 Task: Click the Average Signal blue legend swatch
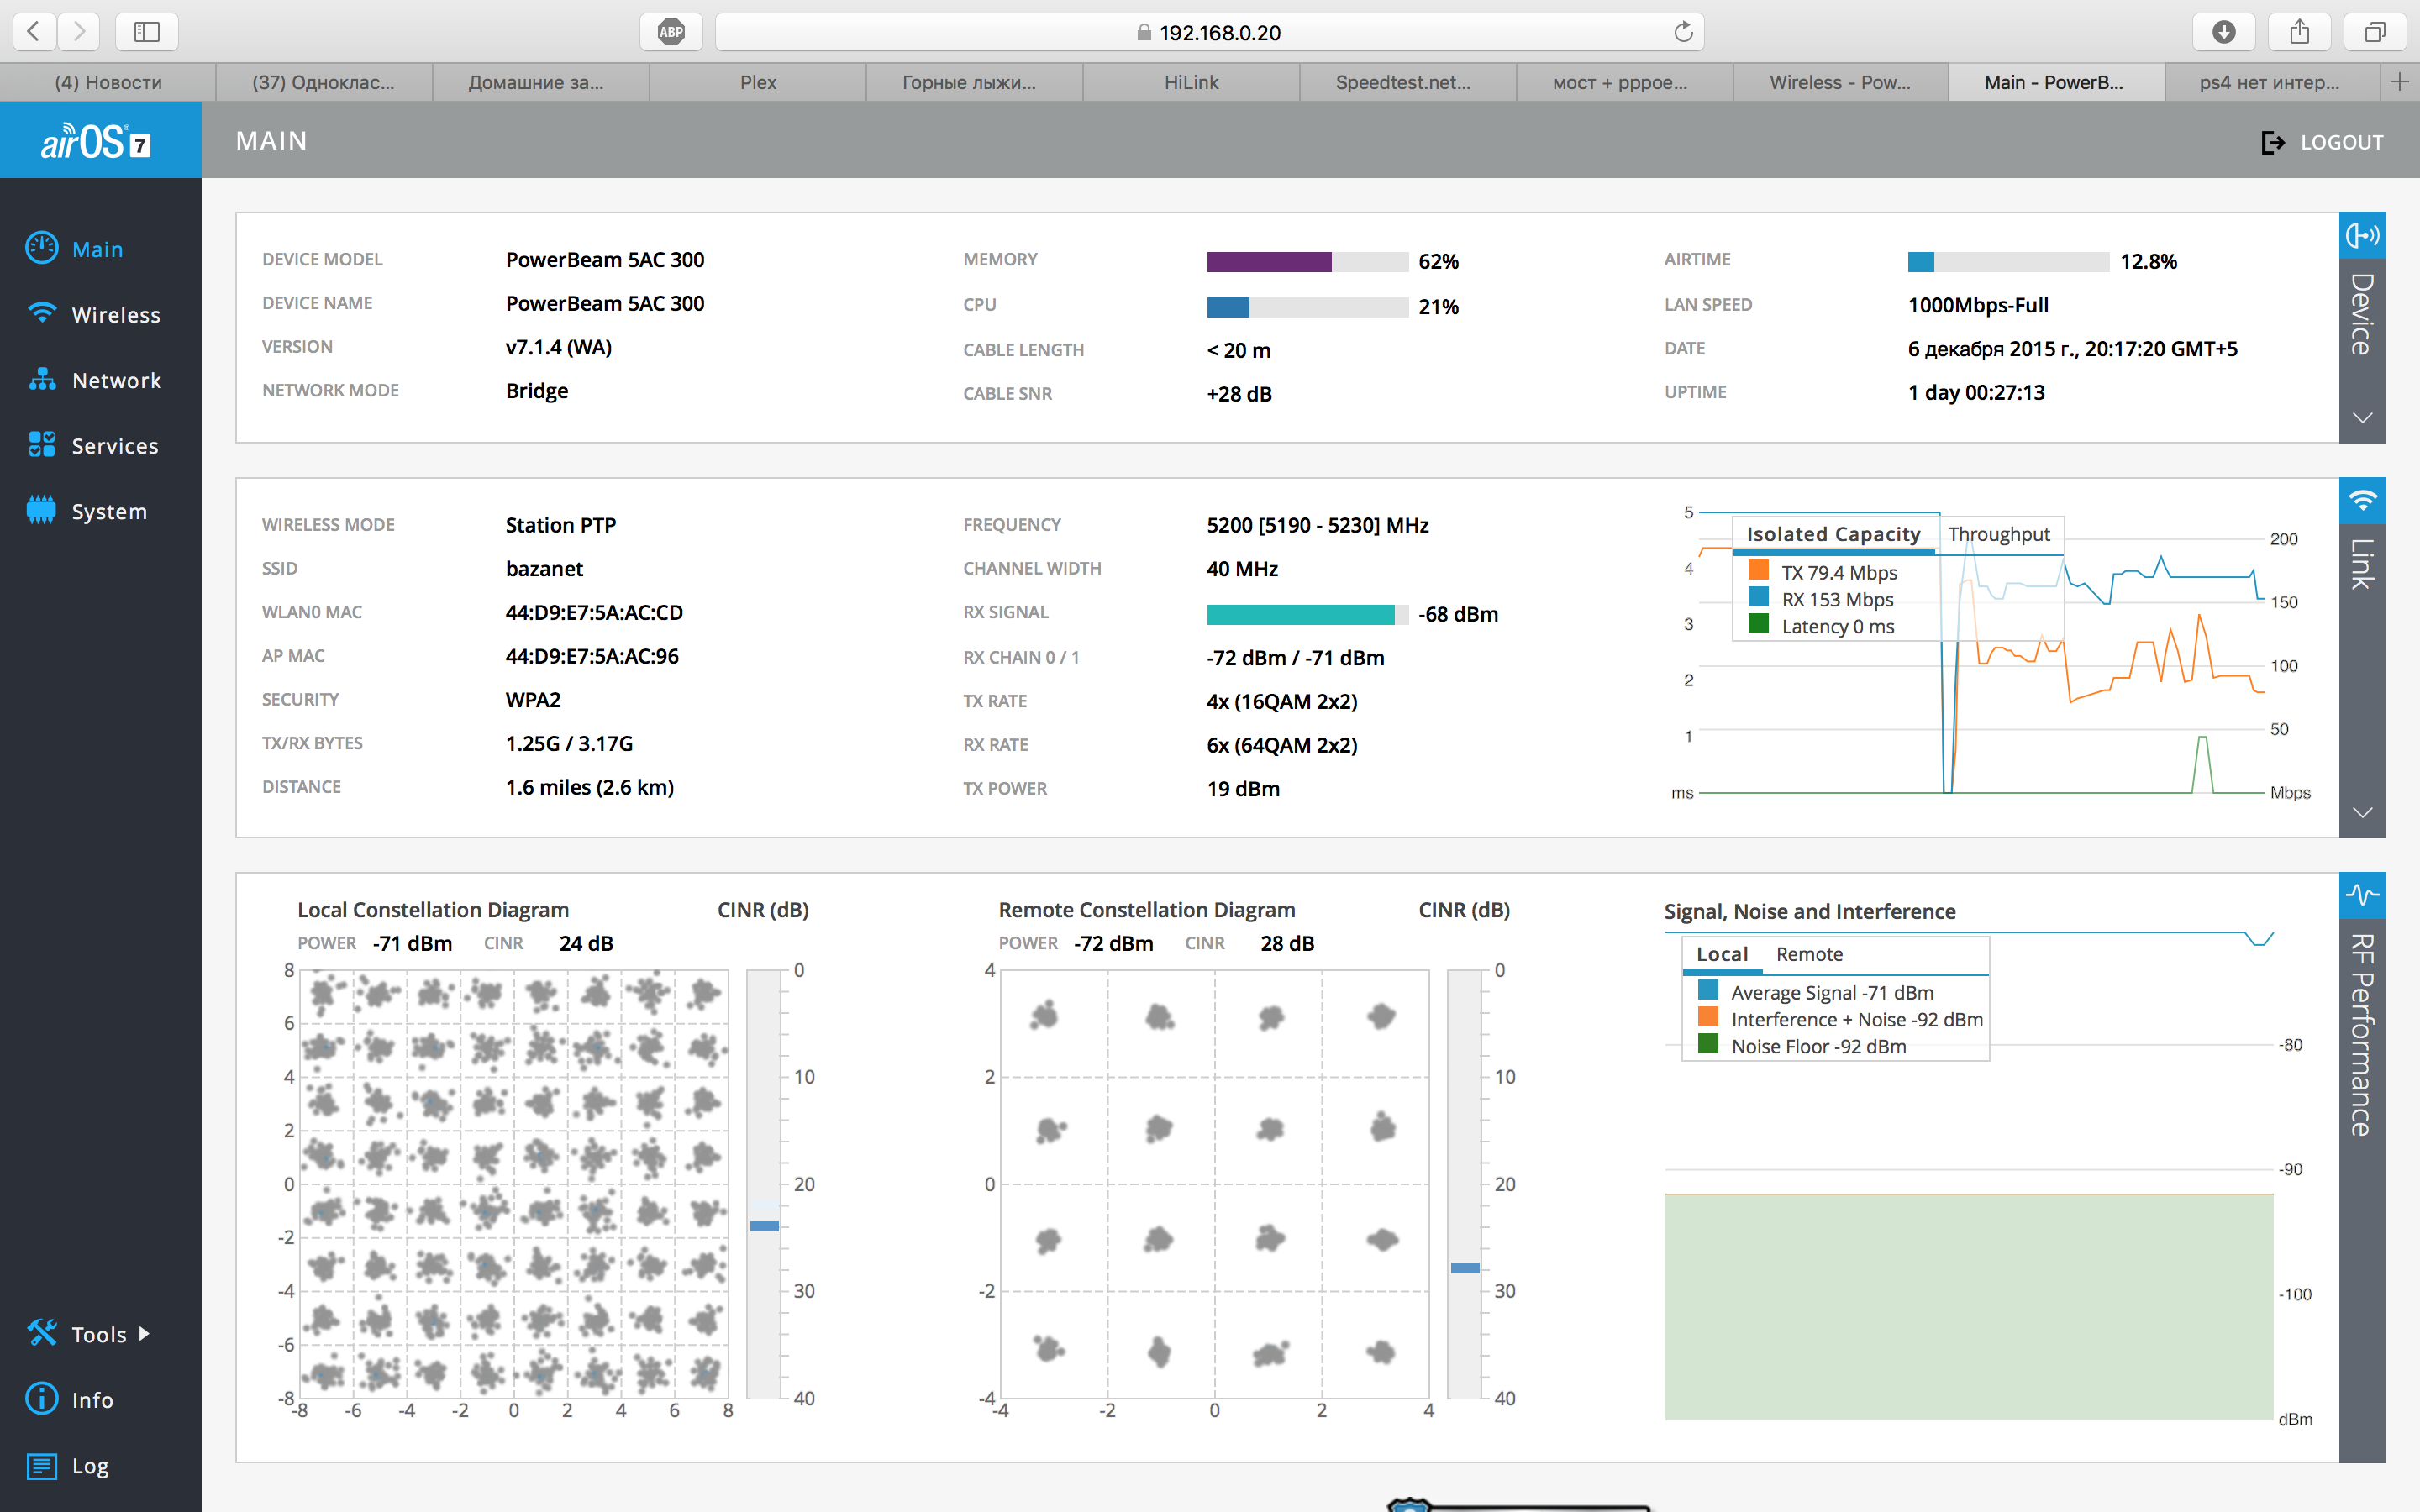click(1708, 991)
